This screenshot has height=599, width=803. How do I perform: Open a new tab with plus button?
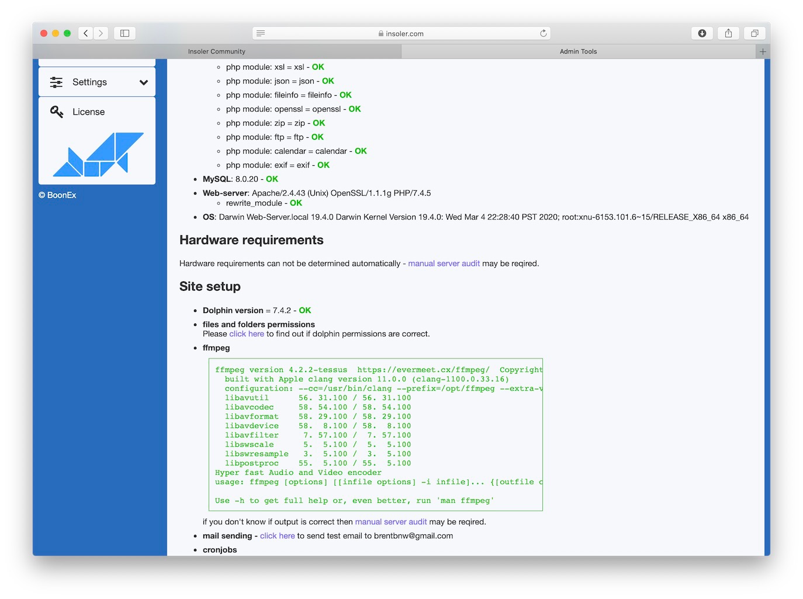(x=763, y=52)
